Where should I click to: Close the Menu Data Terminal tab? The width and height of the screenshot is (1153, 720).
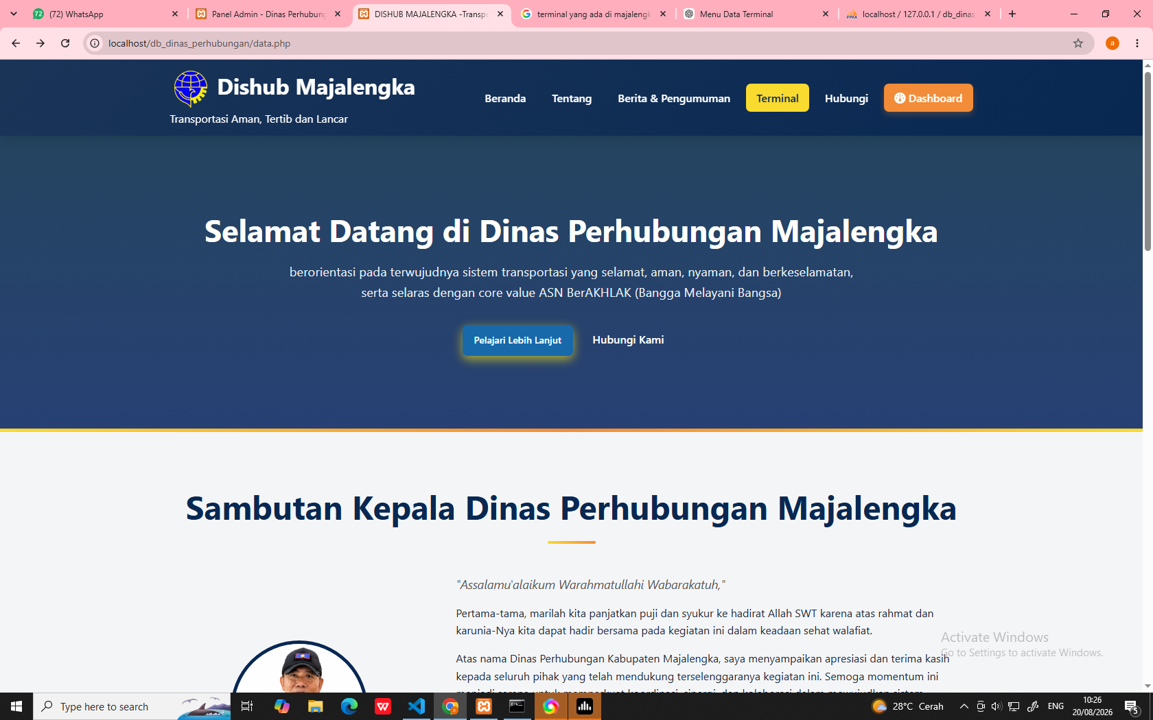pos(826,14)
